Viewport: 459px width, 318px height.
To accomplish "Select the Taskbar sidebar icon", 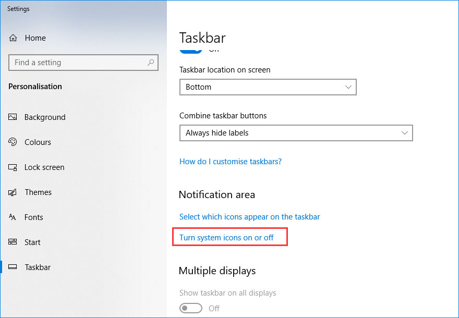I will point(13,267).
